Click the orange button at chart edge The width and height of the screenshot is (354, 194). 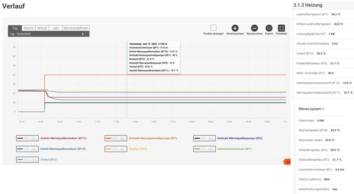[287, 162]
